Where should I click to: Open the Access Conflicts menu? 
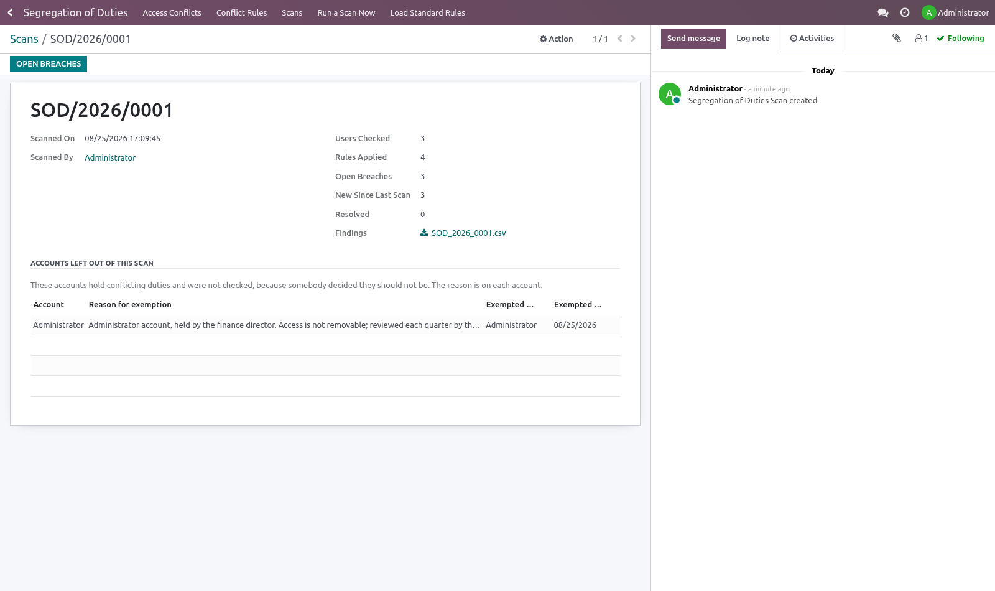tap(172, 12)
